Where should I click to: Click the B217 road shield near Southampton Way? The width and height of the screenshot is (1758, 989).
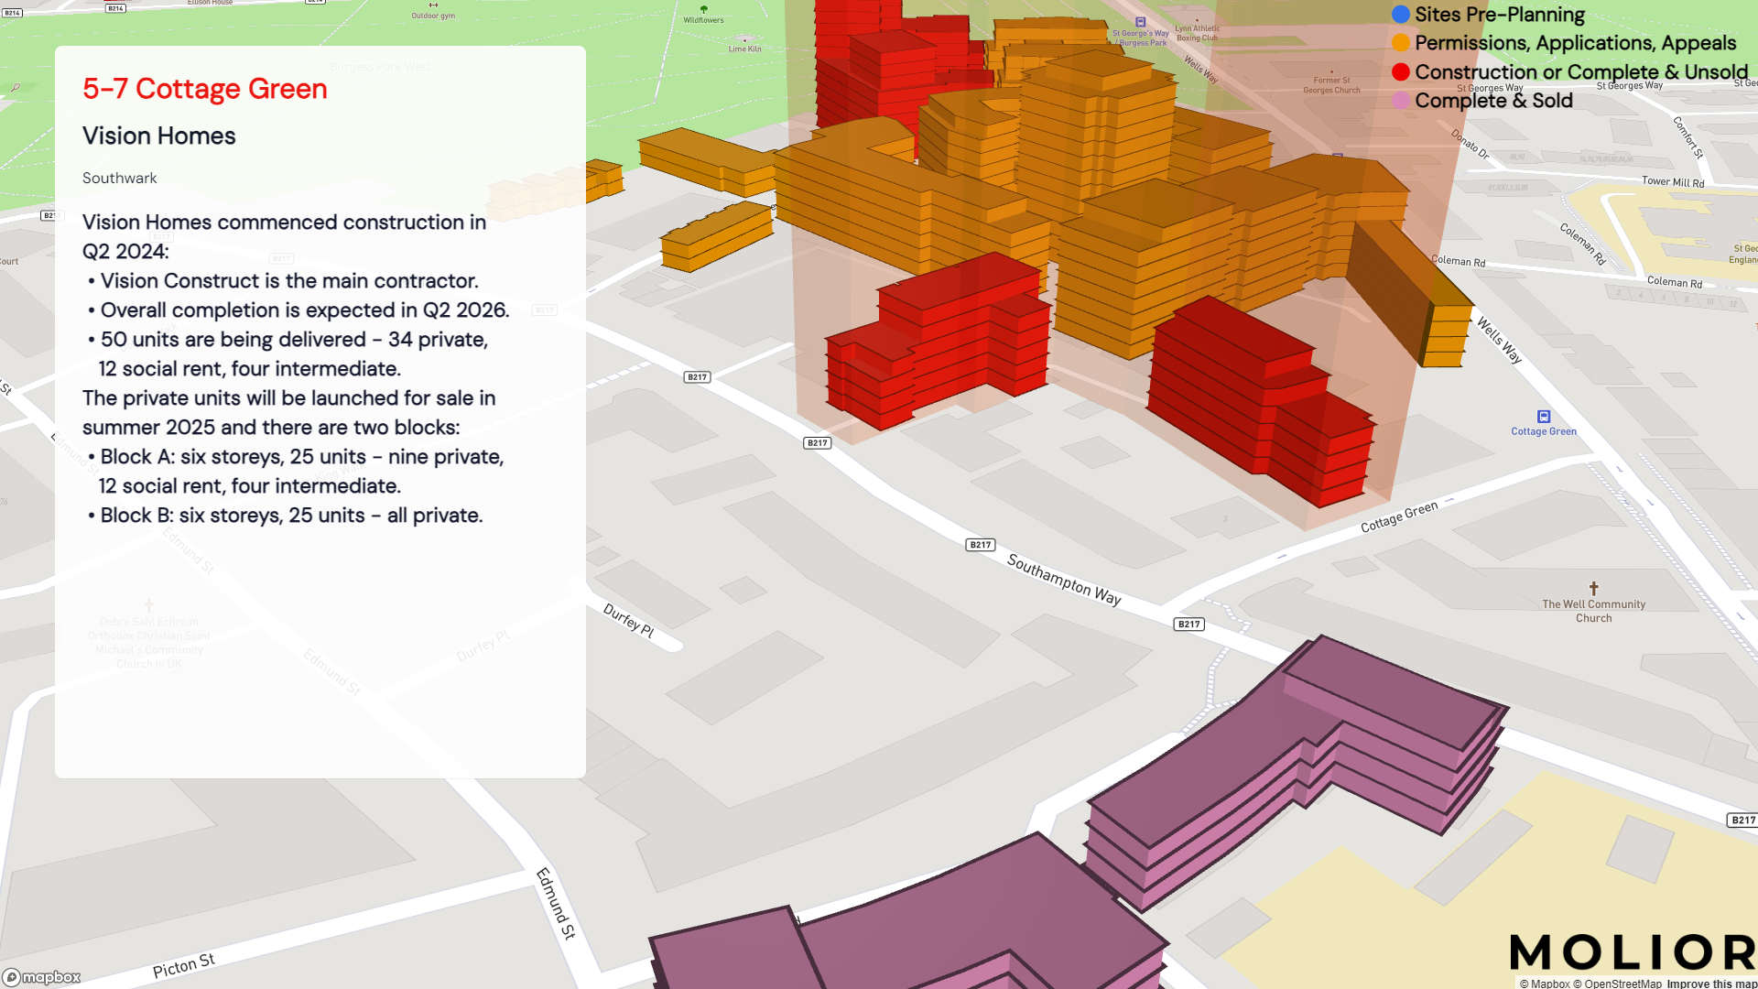(981, 545)
